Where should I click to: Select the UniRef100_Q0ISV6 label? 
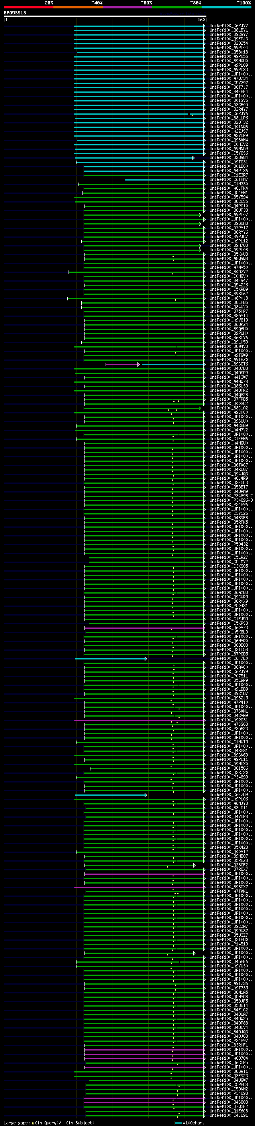(229, 101)
